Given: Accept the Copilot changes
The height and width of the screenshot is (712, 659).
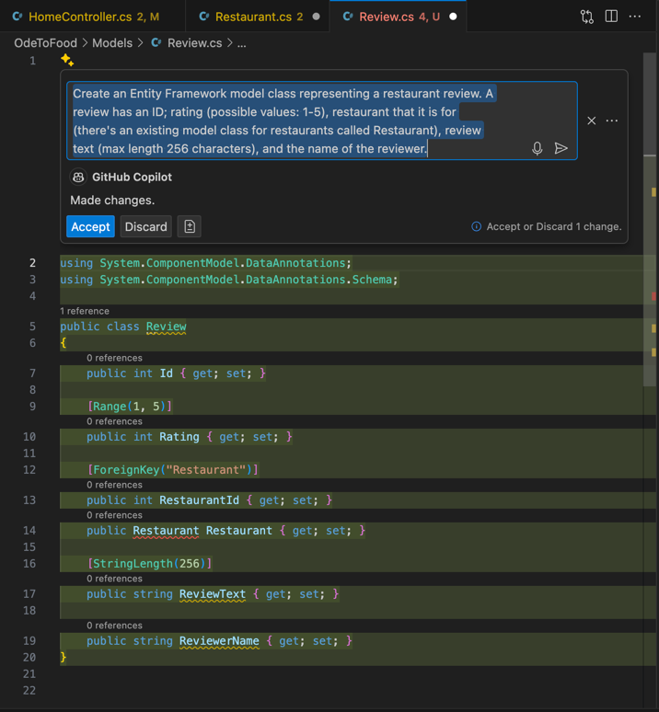Looking at the screenshot, I should [x=90, y=226].
